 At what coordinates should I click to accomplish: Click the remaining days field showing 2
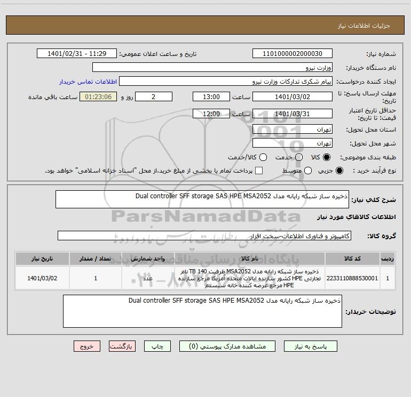[154, 96]
